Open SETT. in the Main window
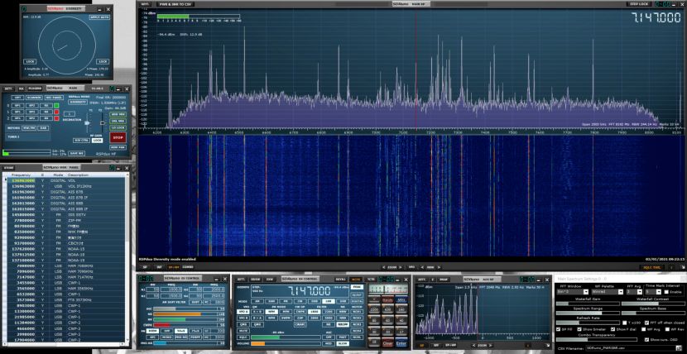The height and width of the screenshot is (354, 687). coord(8,88)
